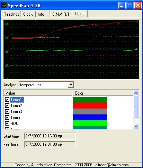Open the Analyze dropdown arrow
This screenshot has height=168, width=143.
click(x=71, y=85)
